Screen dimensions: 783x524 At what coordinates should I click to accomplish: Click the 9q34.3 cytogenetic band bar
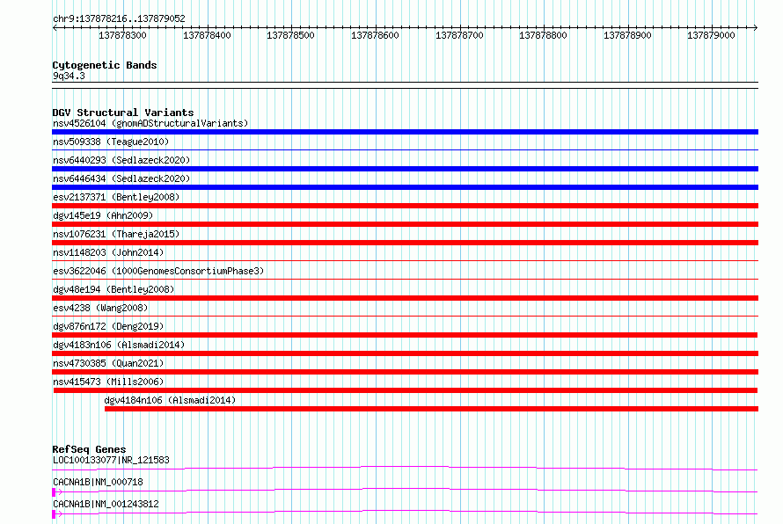coord(405,85)
